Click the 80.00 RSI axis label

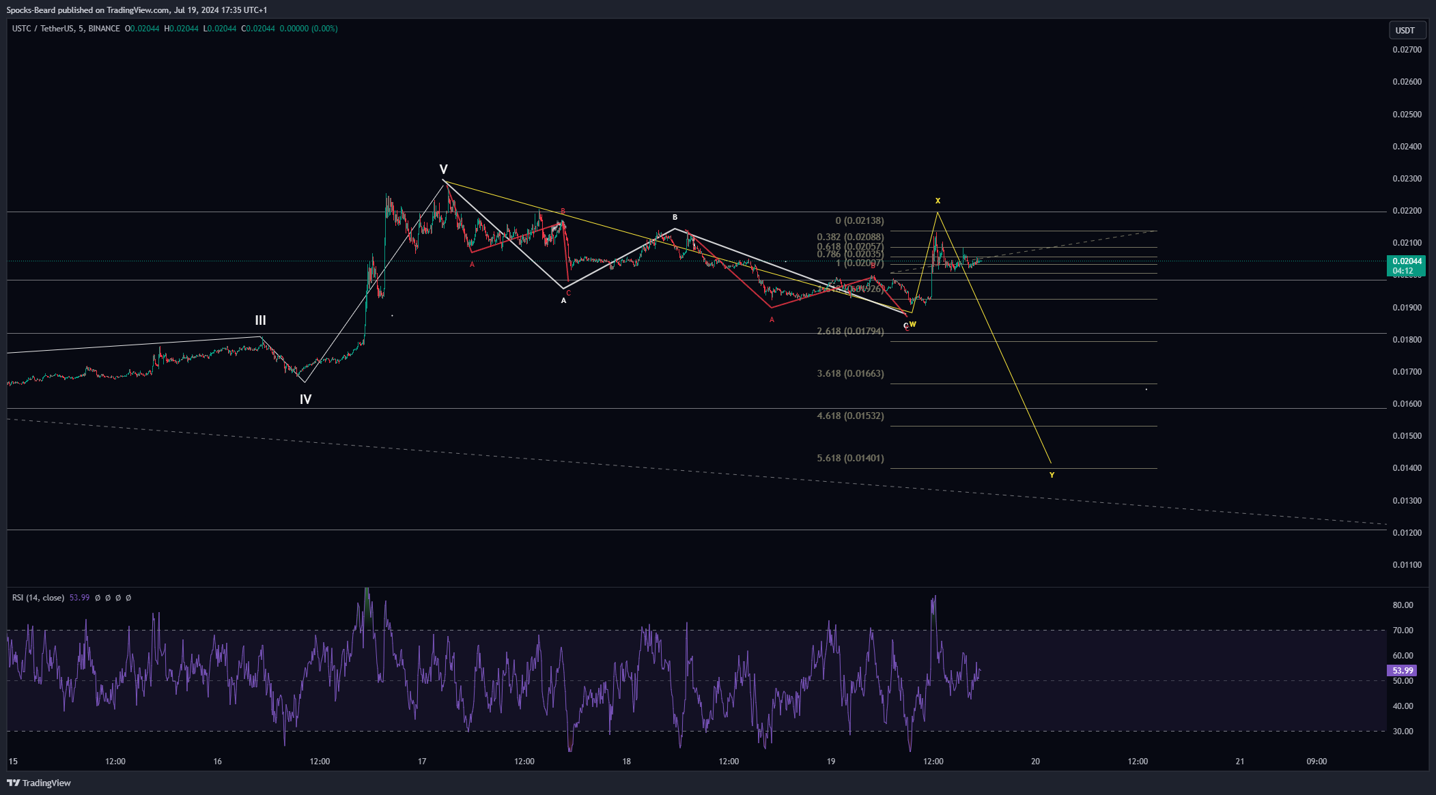1403,605
